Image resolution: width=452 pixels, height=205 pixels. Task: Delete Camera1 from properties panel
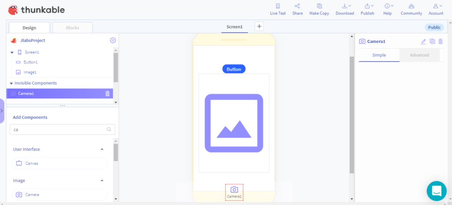[441, 41]
